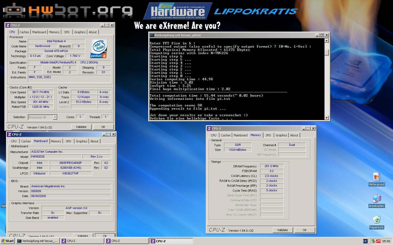393x245 pixels.
Task: Activate the first CPU-Z taskbar button
Action: tap(82, 241)
